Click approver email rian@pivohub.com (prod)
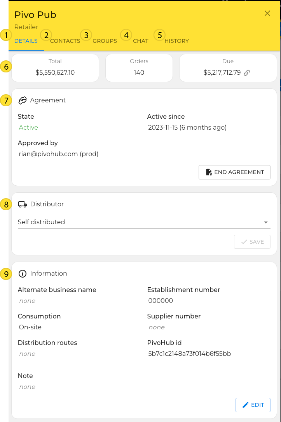The width and height of the screenshot is (281, 422). tap(59, 154)
